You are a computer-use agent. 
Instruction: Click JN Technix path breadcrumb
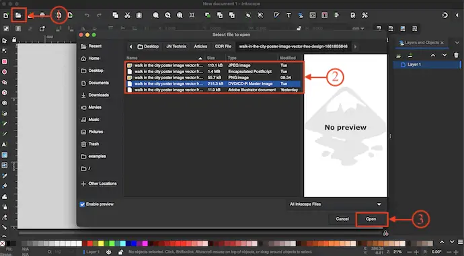pyautogui.click(x=176, y=47)
